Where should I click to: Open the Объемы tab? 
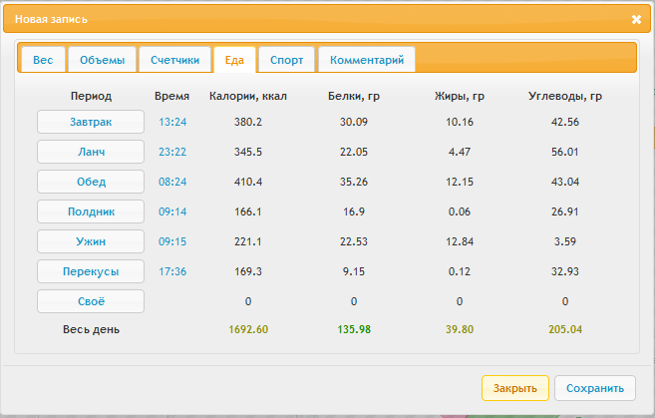tap(101, 60)
